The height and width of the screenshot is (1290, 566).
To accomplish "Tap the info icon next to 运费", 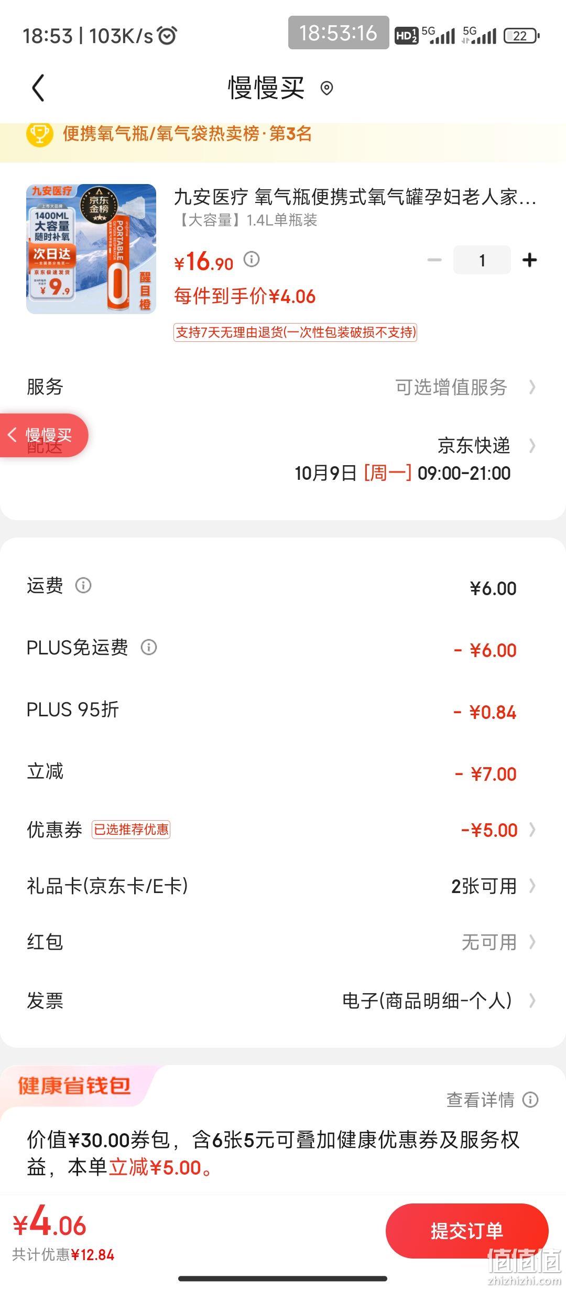I will click(x=83, y=585).
